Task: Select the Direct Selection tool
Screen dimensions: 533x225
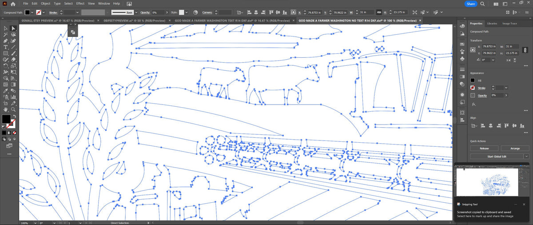Action: (13, 28)
